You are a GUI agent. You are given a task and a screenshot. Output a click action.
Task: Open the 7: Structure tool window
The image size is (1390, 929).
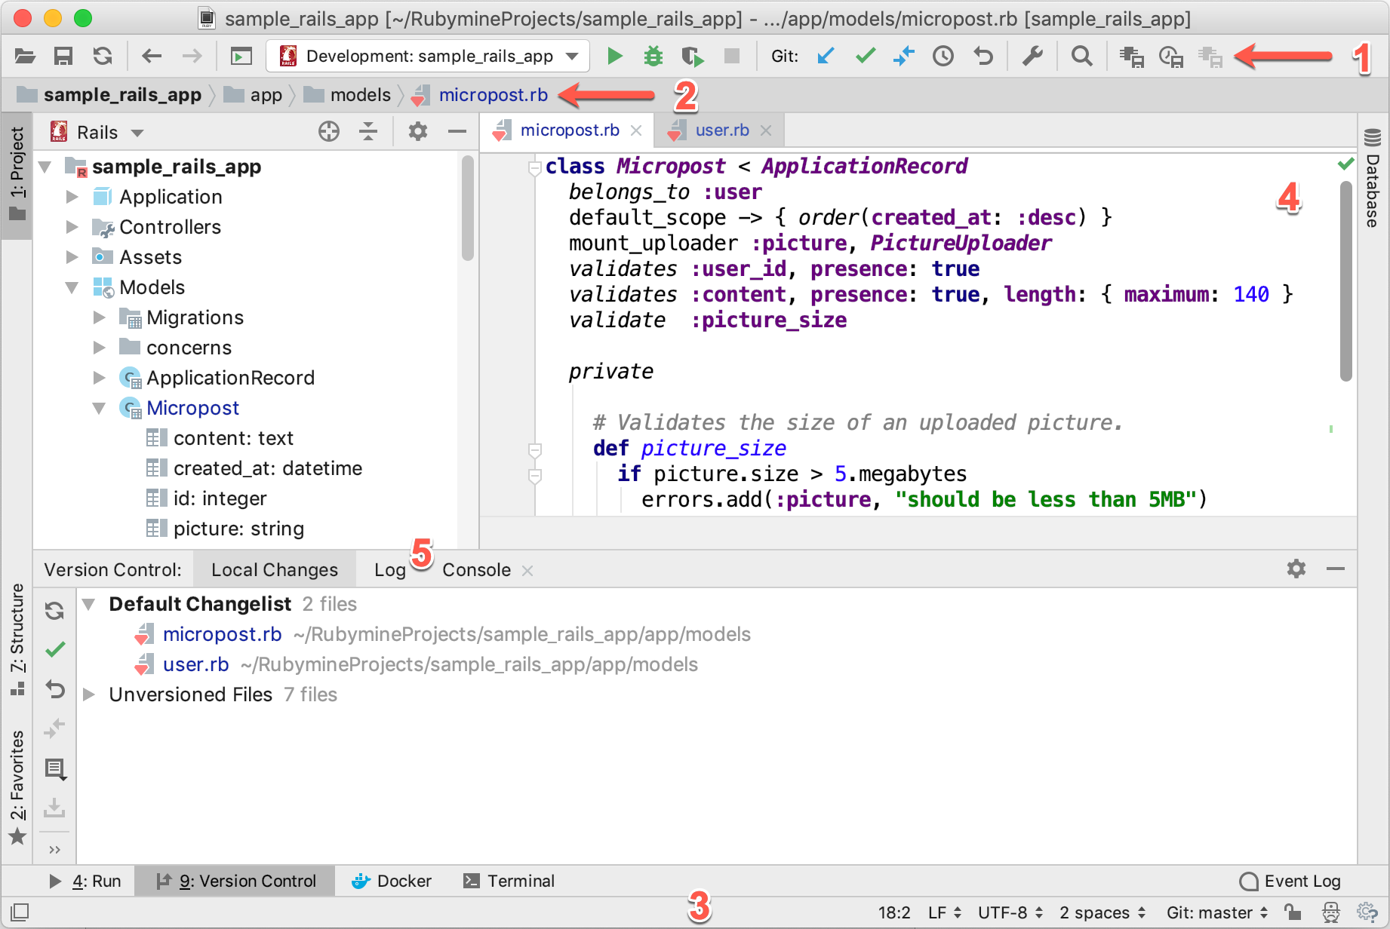17,639
